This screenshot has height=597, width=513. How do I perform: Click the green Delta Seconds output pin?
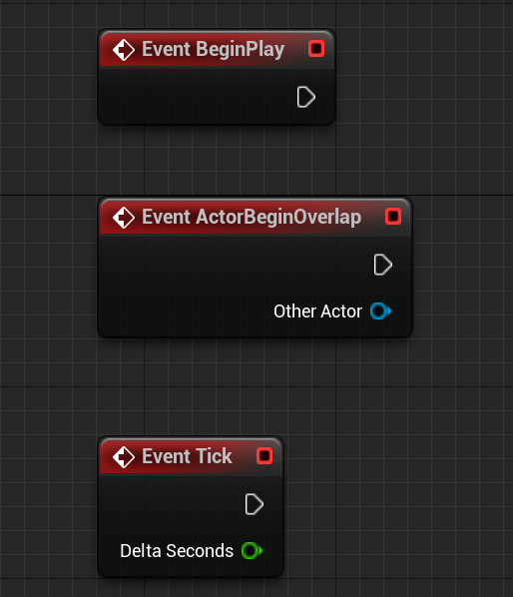click(x=252, y=550)
